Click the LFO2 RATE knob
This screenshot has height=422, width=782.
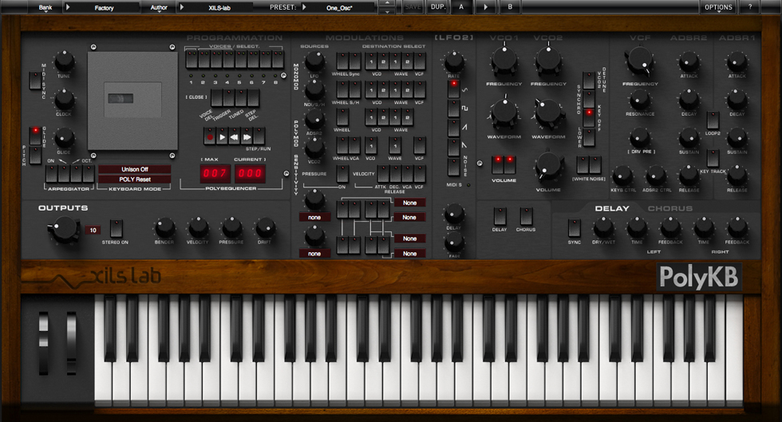click(454, 62)
